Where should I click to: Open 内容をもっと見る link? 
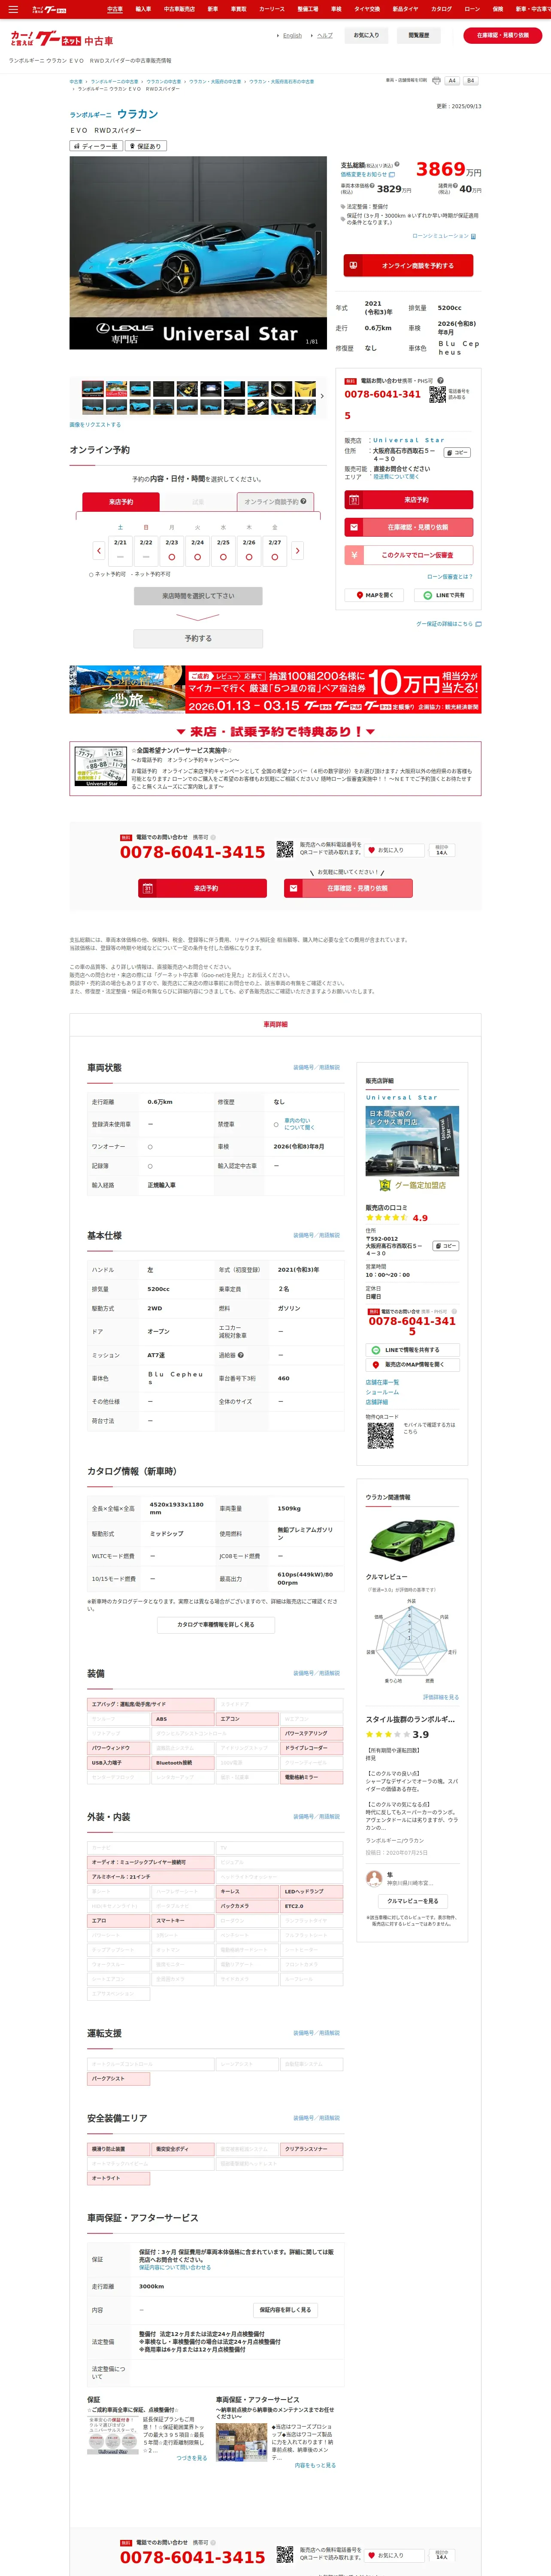coord(315,2465)
